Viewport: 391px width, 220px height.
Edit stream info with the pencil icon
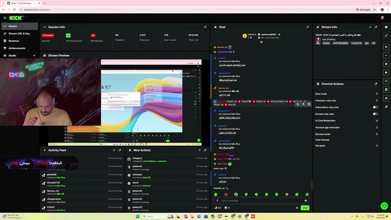coord(370,27)
